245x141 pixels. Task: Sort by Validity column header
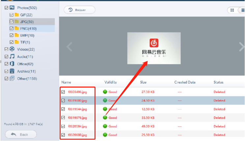coord(111,82)
